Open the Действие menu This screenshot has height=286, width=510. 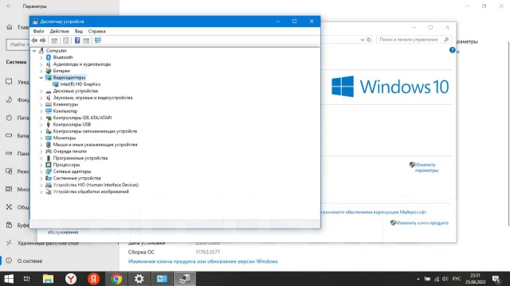coord(59,31)
